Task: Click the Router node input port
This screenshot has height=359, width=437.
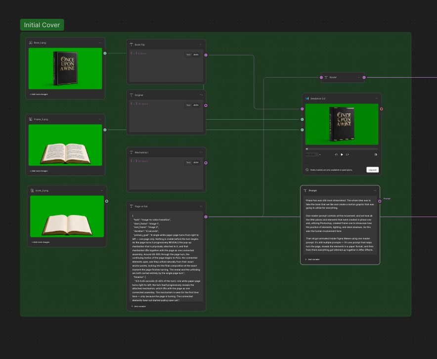Action: [x=321, y=78]
